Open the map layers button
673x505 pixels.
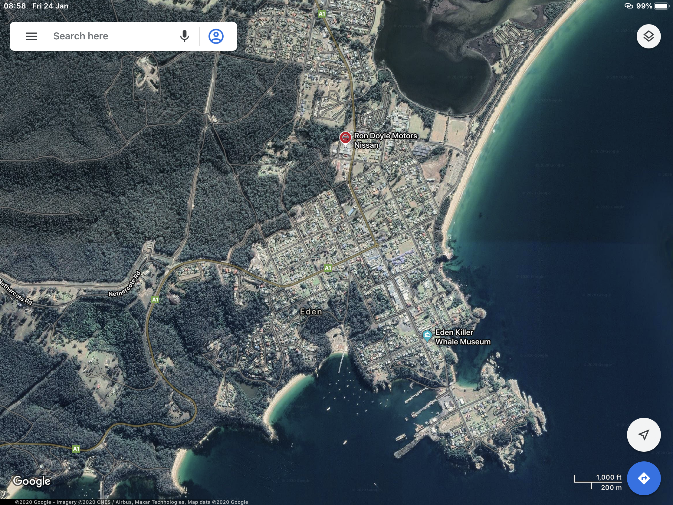648,36
